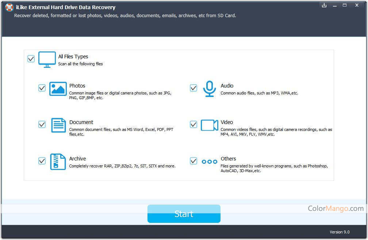Toggle the Archive checkbox
Viewport: 368px width, 240px height.
pos(42,161)
